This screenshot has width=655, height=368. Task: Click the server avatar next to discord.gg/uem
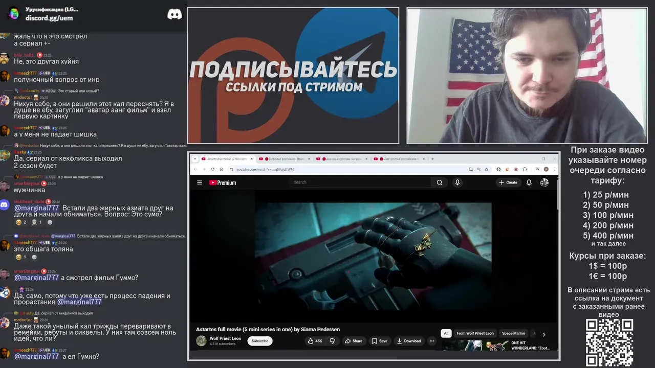pos(14,14)
